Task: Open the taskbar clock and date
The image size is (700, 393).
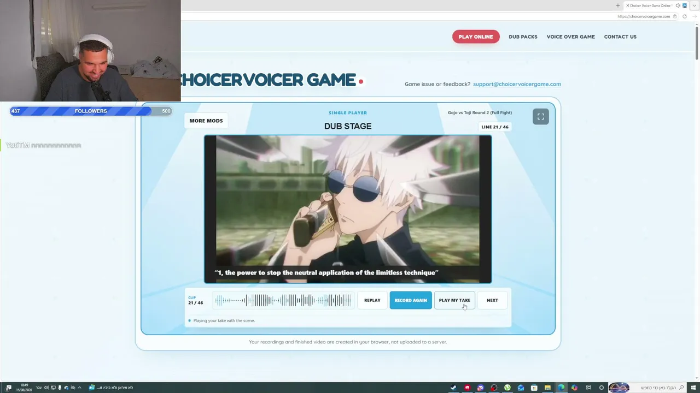Action: [24, 388]
